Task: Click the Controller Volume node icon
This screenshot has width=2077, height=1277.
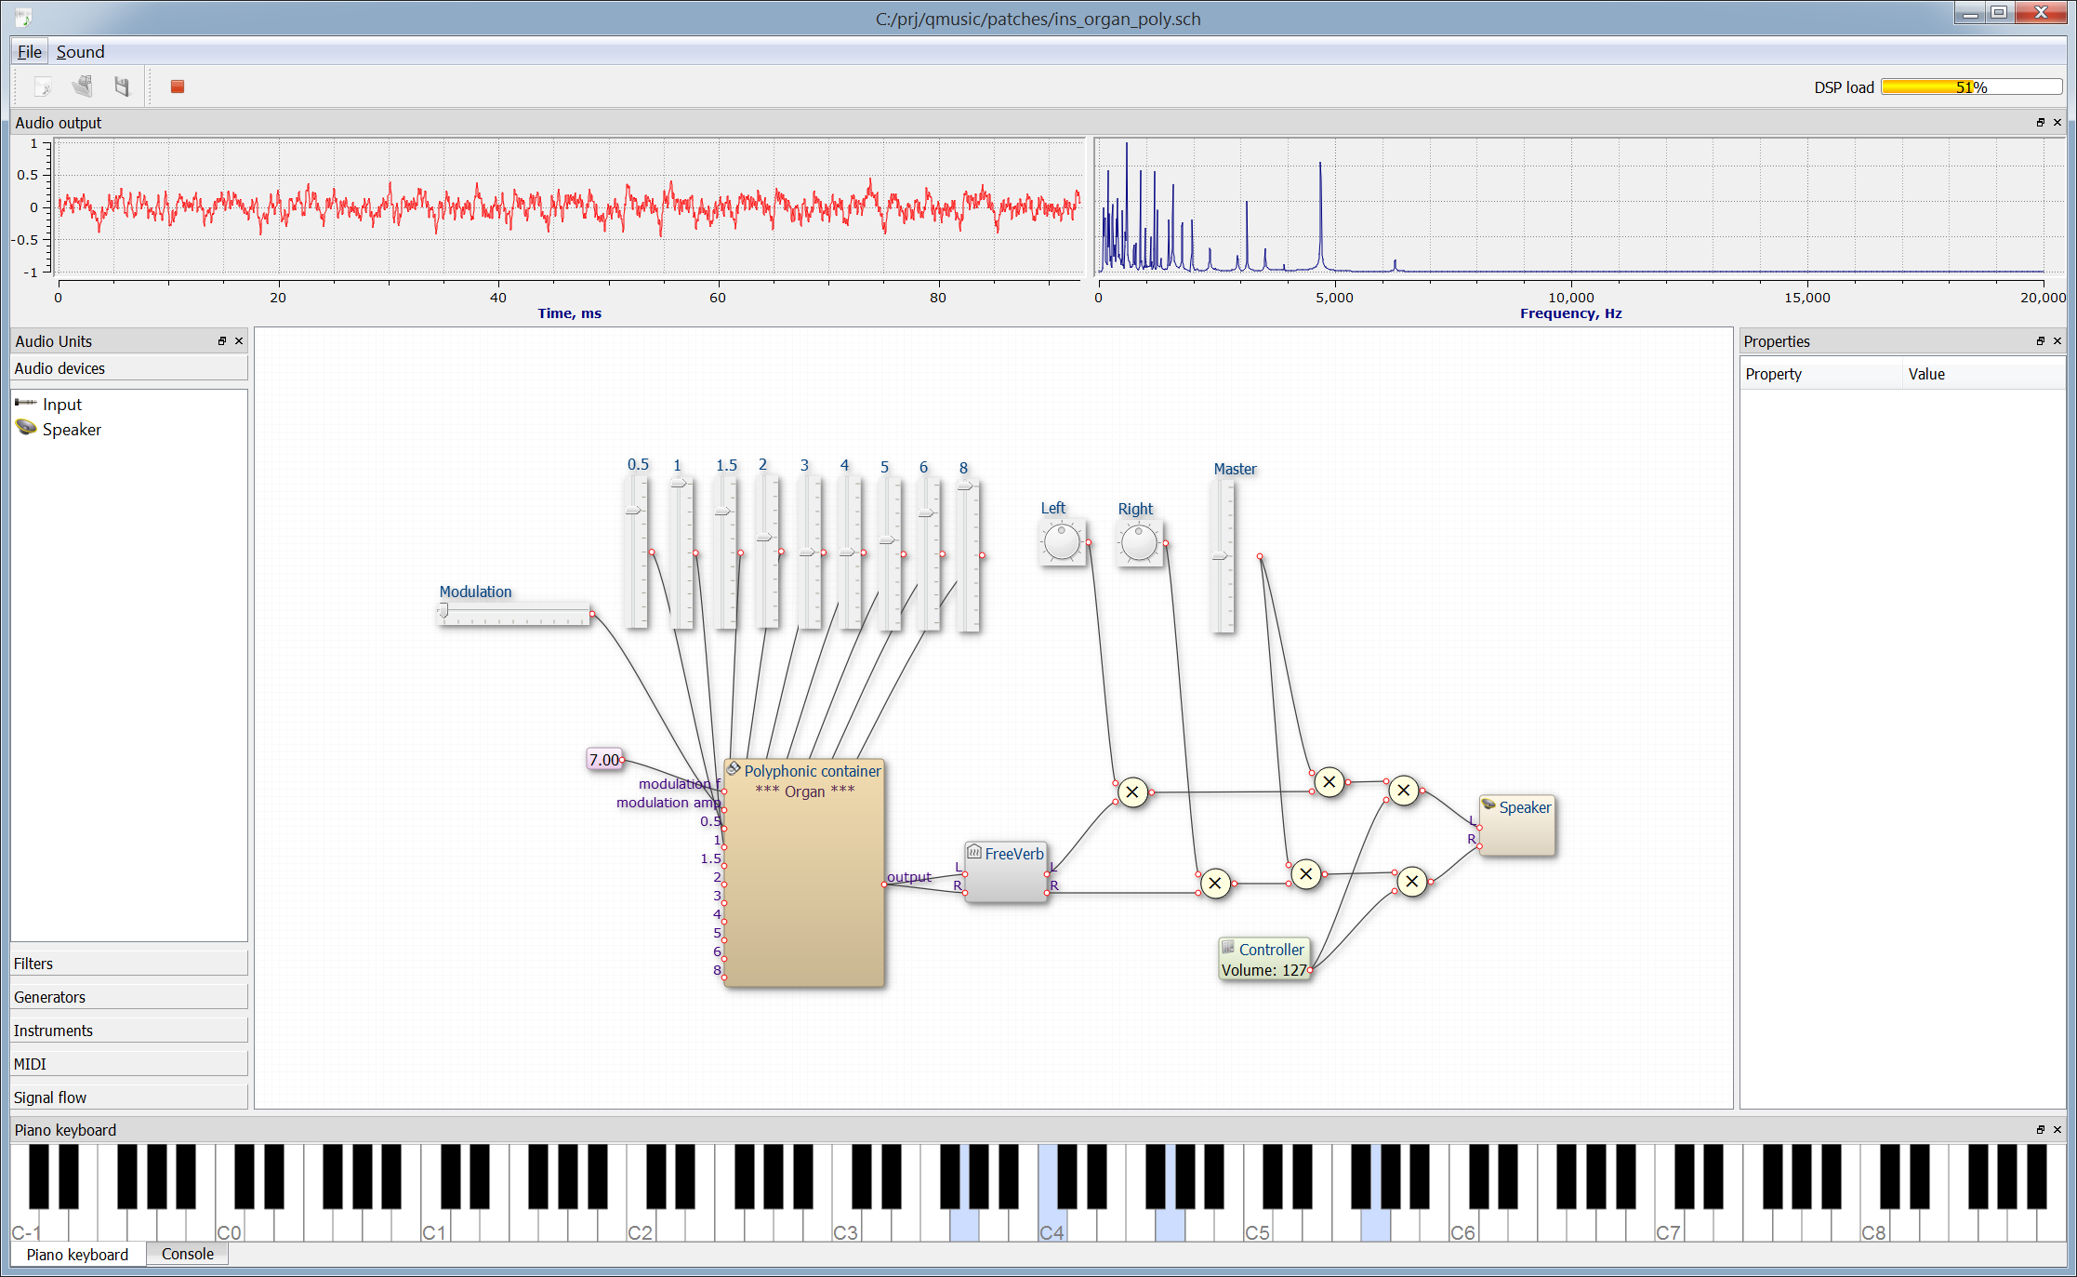Action: pos(1228,948)
